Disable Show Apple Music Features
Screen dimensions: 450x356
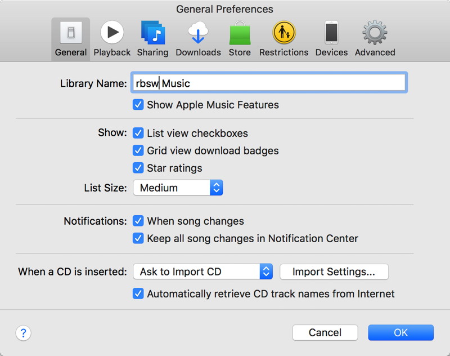coord(138,105)
